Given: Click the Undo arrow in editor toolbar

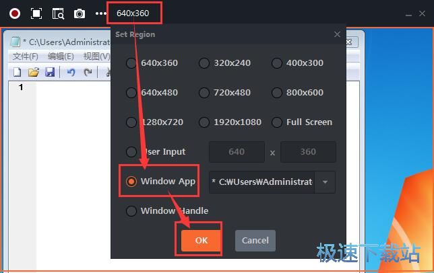Looking at the screenshot, I should 71,73.
